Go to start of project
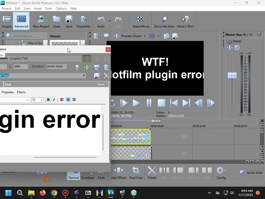 pyautogui.click(x=174, y=103)
